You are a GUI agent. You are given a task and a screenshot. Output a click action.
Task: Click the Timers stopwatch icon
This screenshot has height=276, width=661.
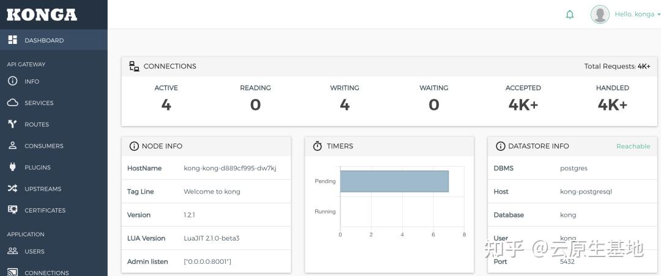[317, 147]
